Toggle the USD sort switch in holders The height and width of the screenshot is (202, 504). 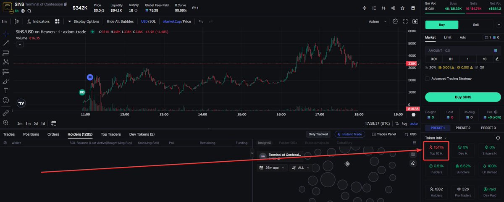[410, 134]
